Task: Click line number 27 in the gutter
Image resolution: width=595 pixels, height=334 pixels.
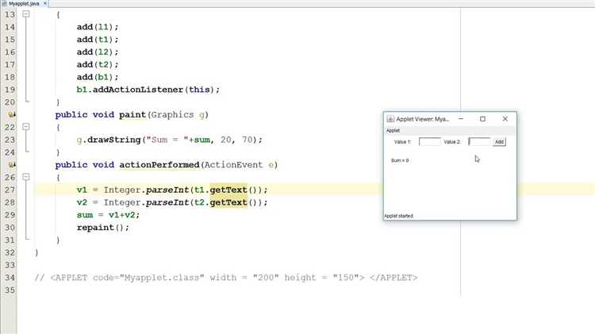Action: pyautogui.click(x=10, y=190)
